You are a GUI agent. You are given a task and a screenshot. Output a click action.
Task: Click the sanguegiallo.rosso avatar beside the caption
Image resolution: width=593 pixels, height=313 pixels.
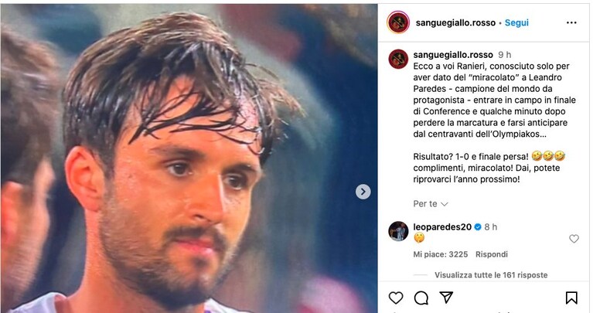[398, 59]
